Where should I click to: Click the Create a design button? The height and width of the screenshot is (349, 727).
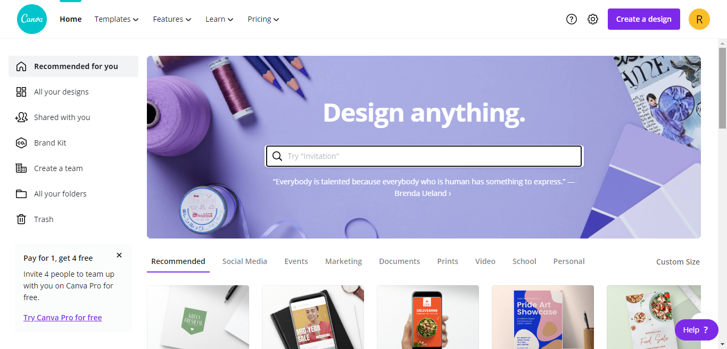point(644,19)
